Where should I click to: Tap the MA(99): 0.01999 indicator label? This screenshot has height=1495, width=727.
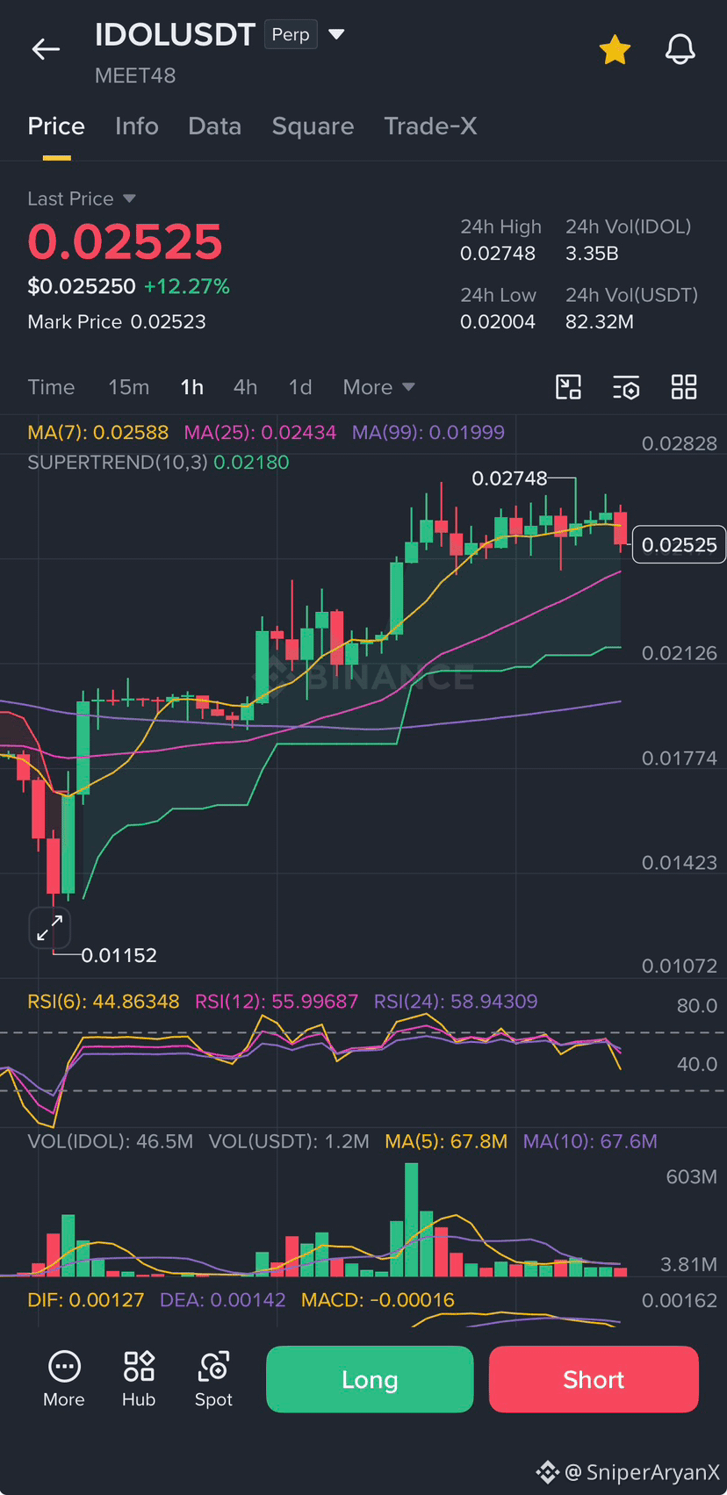(428, 432)
